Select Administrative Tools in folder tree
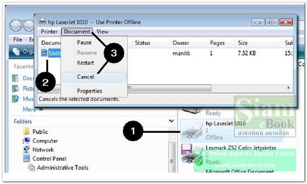Image resolution: width=307 pixels, height=184 pixels. pos(63,167)
